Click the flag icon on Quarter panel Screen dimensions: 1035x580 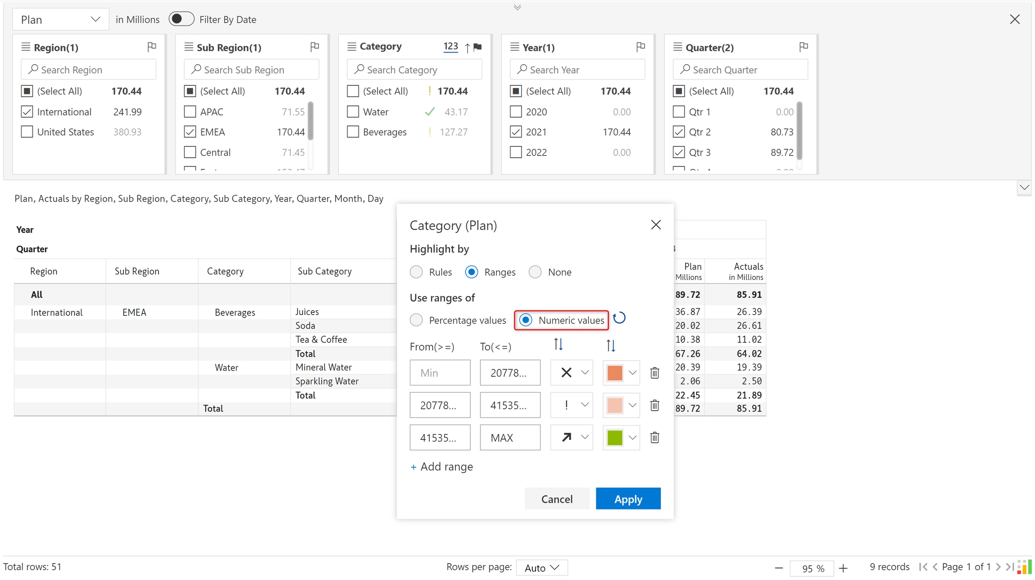coord(804,47)
